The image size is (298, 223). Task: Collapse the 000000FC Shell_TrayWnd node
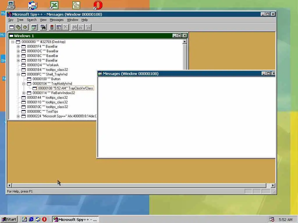pyautogui.click(x=18, y=74)
